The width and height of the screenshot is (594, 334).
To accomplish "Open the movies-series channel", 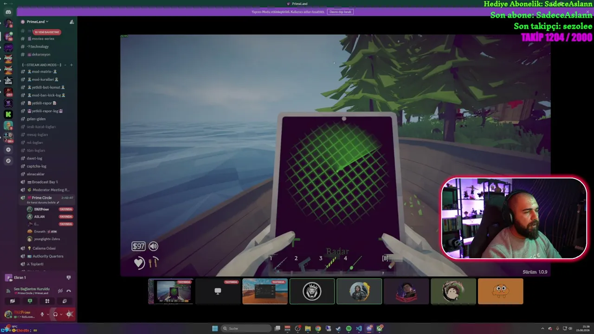I will point(43,39).
